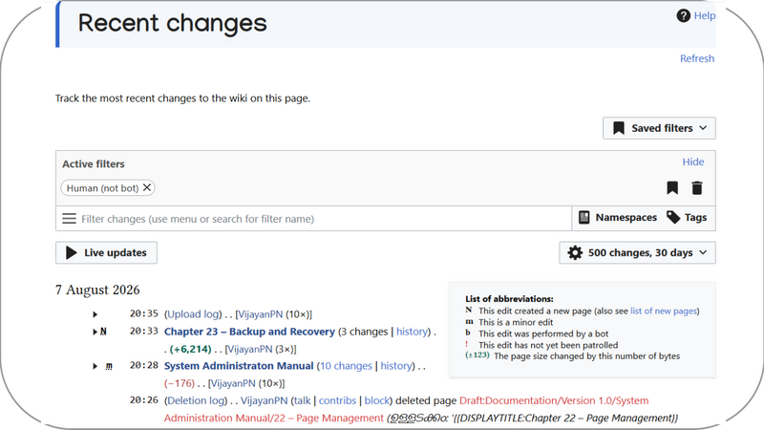
Task: Click the gear icon beside 500 changes
Action: tap(575, 252)
